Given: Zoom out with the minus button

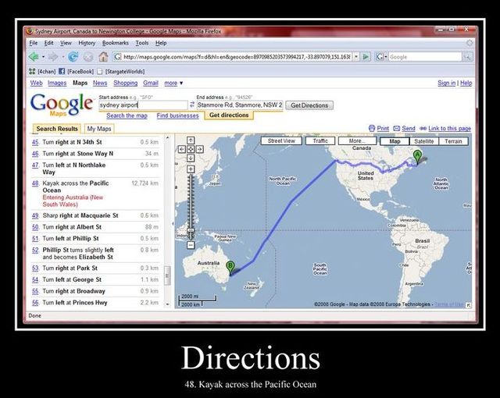Looking at the screenshot, I should coord(191,245).
